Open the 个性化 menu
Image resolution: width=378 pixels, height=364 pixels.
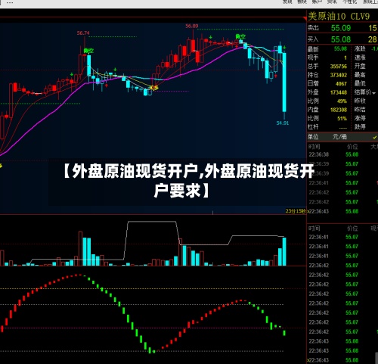click(349, 2)
